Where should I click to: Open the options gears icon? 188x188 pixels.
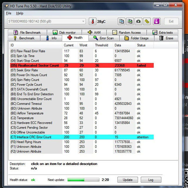pyautogui.click(x=147, y=21)
